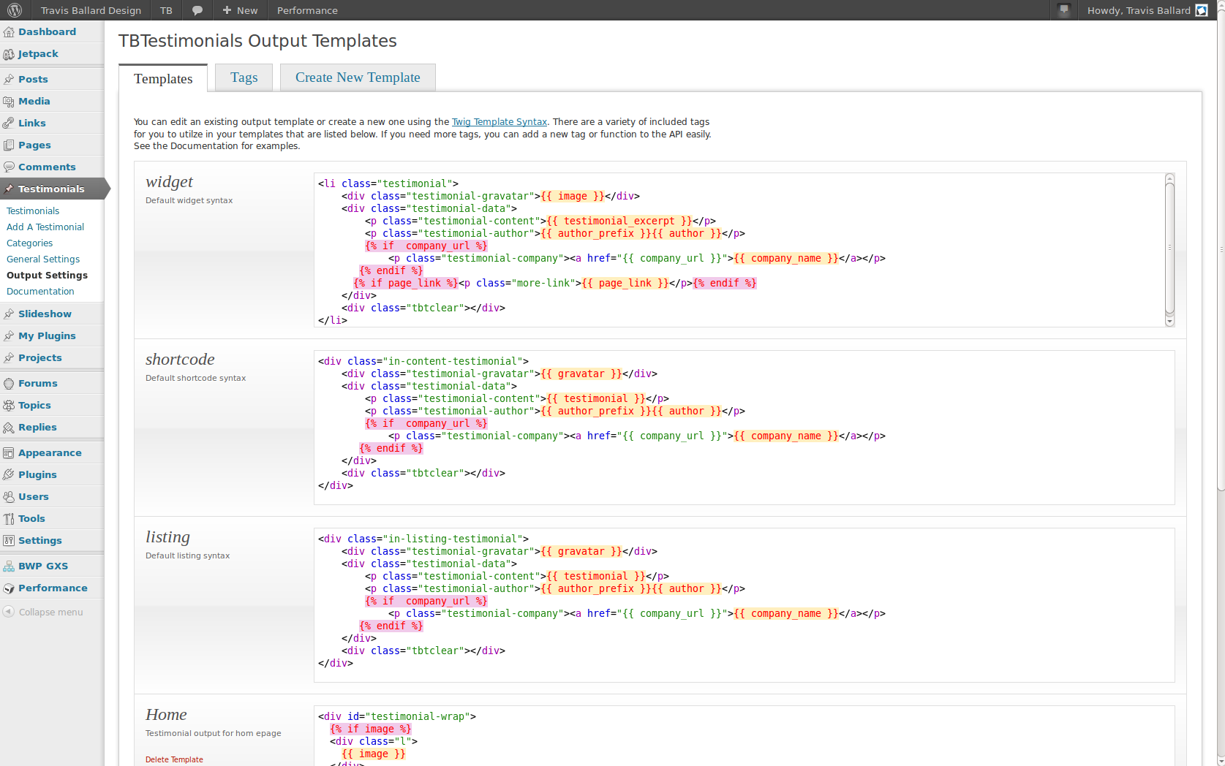Switch to the Templates tab

click(163, 78)
